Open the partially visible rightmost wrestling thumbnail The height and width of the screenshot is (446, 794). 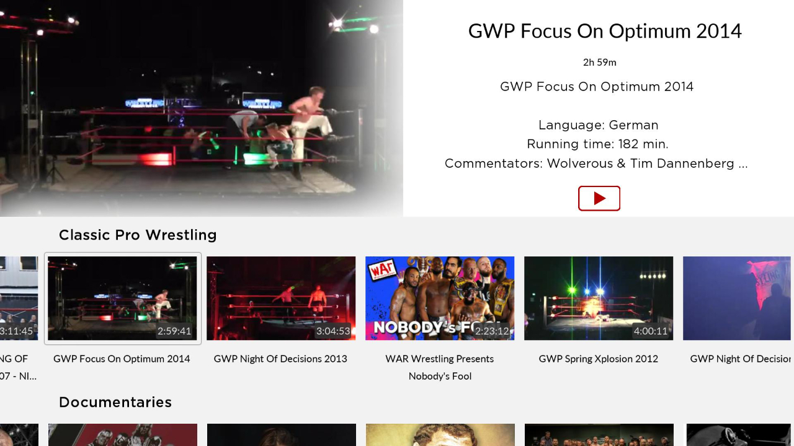tap(738, 298)
